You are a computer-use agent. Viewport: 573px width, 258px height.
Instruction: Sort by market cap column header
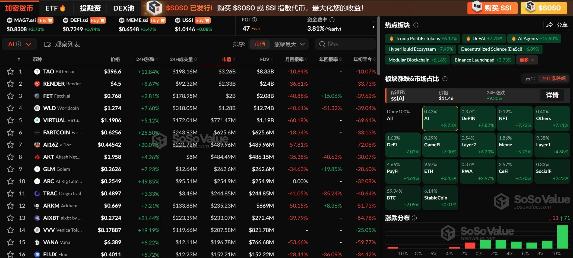pyautogui.click(x=228, y=59)
